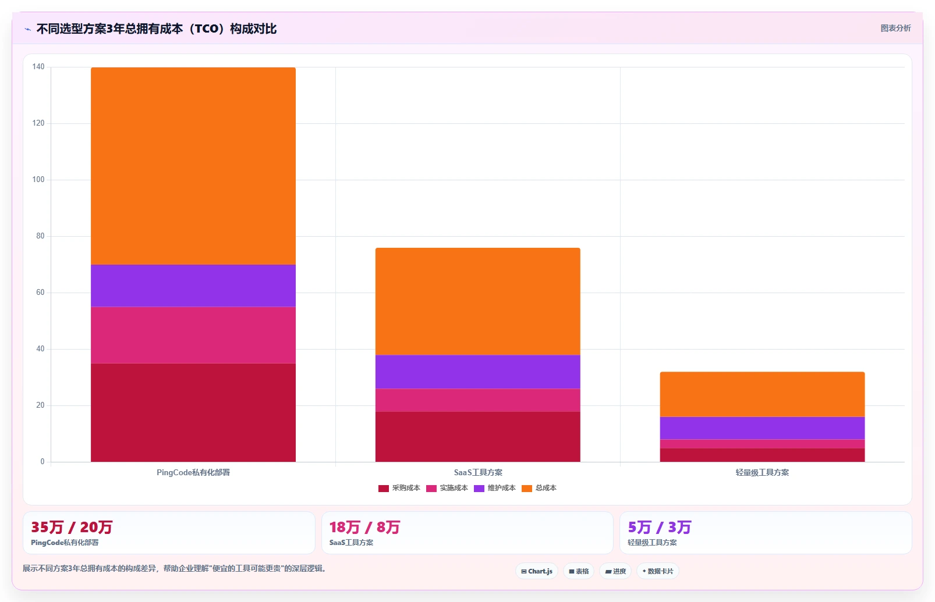Image resolution: width=935 pixels, height=602 pixels.
Task: Click the orange segment of the SaaS工具方案 bar
Action: (478, 301)
